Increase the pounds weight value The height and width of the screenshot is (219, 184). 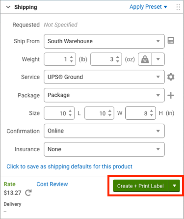72,57
